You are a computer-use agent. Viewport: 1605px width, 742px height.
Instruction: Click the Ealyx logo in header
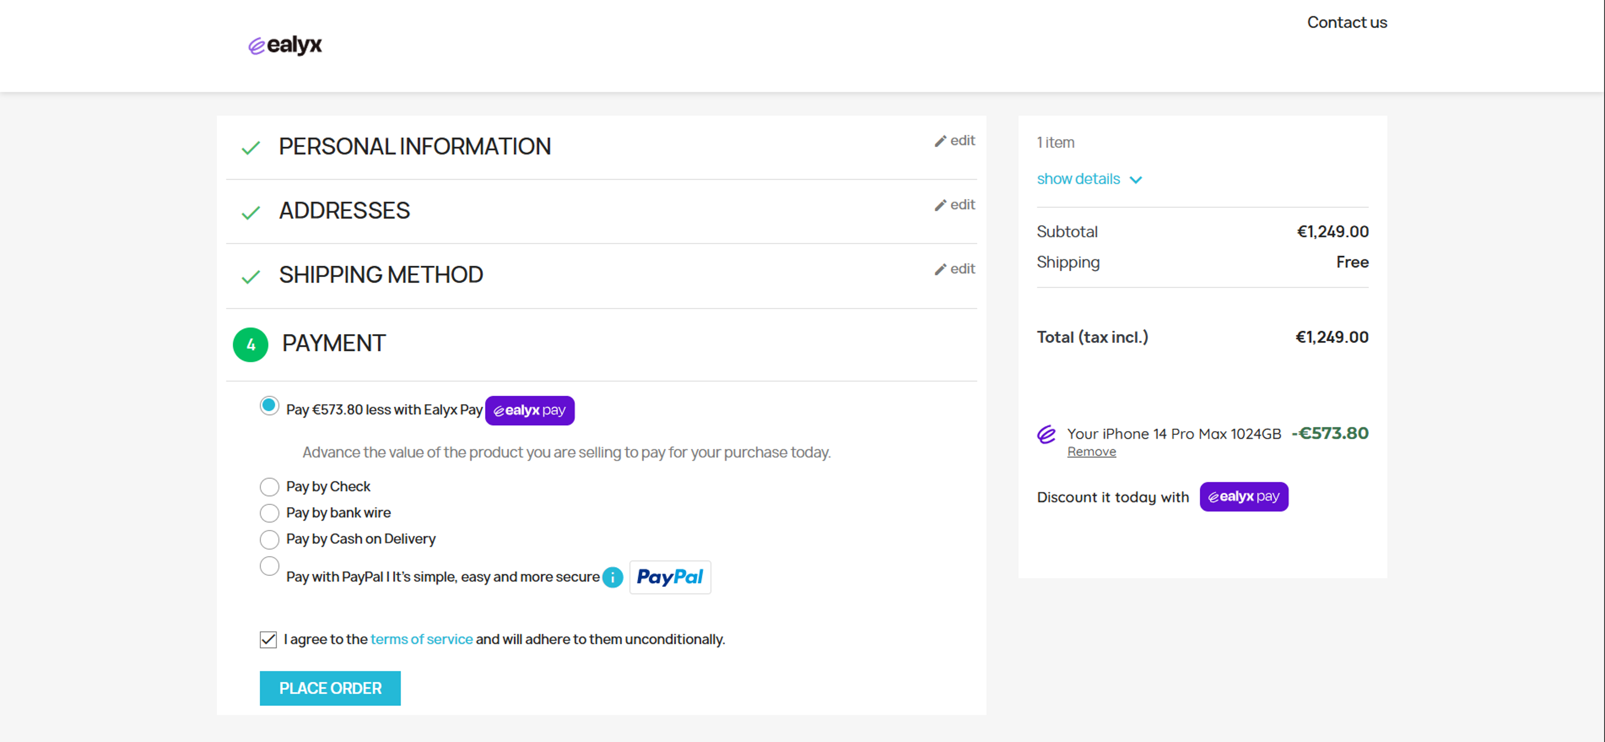click(x=285, y=45)
